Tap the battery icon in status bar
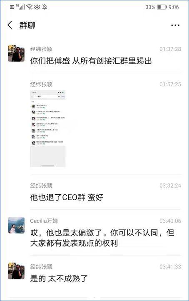Image resolution: width=189 pixels, height=301 pixels. tap(162, 7)
